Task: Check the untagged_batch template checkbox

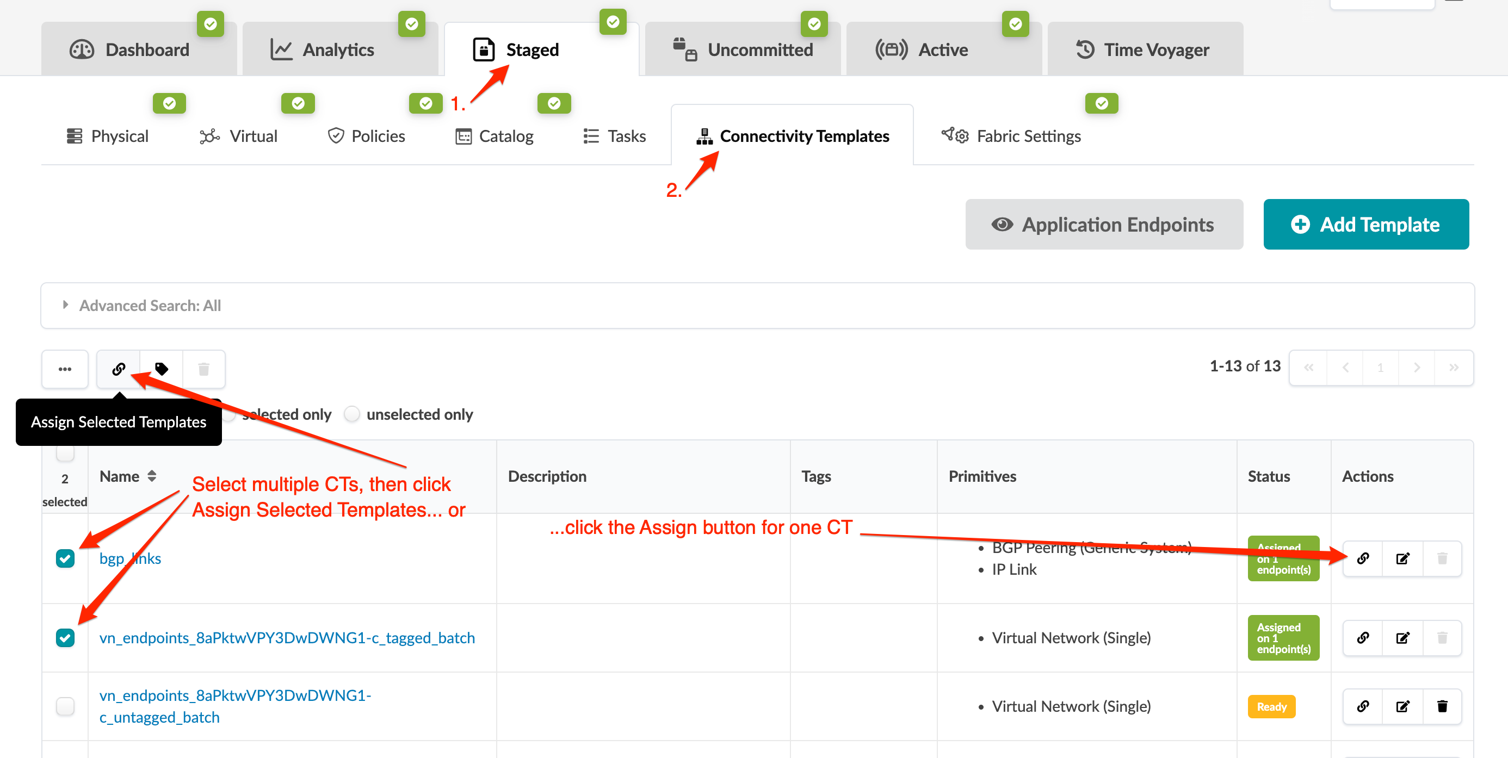Action: tap(65, 706)
